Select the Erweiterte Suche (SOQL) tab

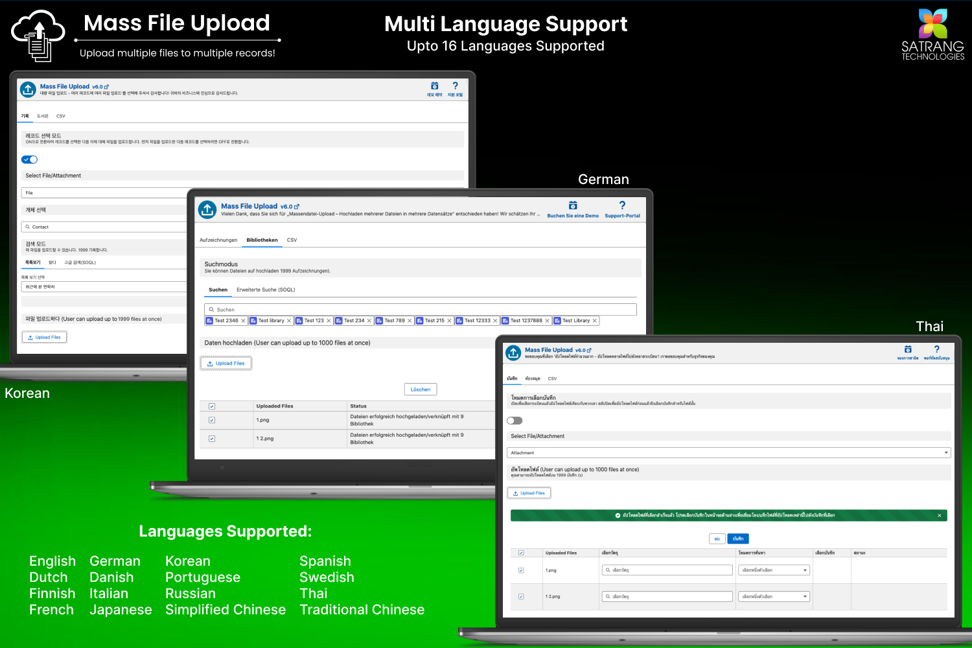266,290
